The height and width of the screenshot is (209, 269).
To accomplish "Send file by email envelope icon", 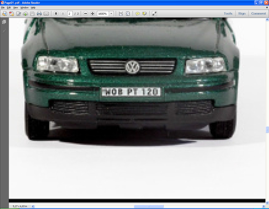I will pos(46,14).
